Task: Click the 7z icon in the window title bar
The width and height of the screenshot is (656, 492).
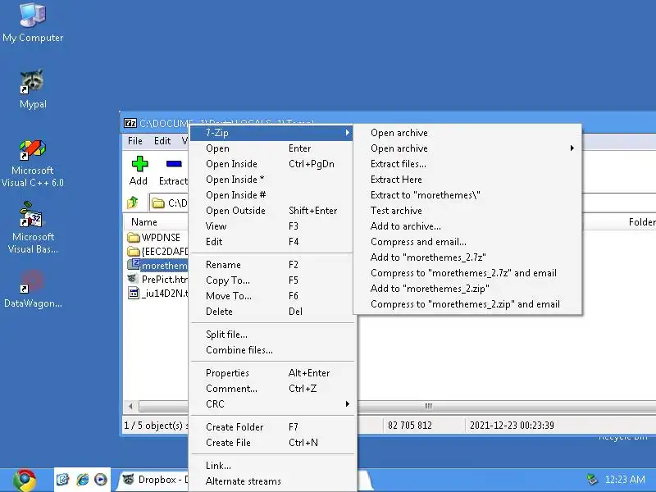Action: tap(130, 123)
